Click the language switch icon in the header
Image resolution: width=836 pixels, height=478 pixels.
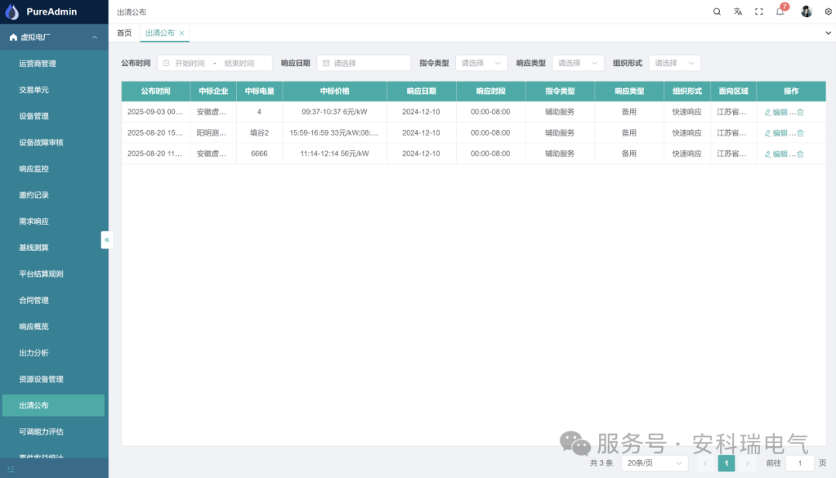(738, 12)
